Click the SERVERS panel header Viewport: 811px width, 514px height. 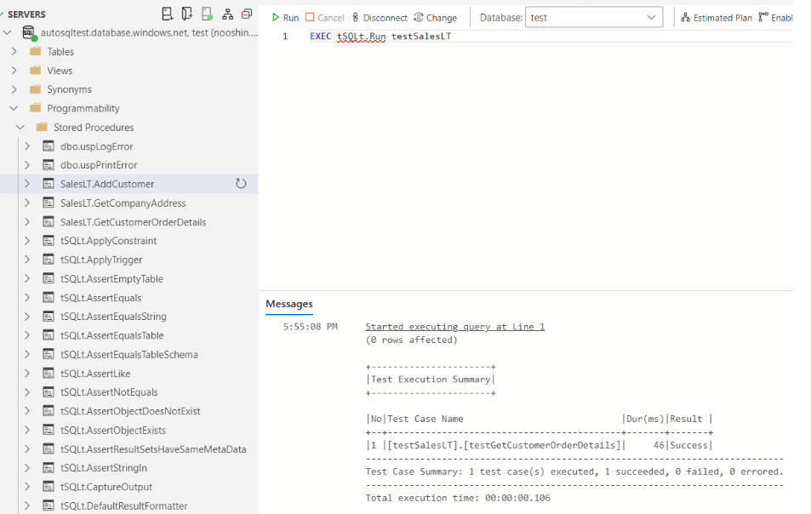pos(26,14)
